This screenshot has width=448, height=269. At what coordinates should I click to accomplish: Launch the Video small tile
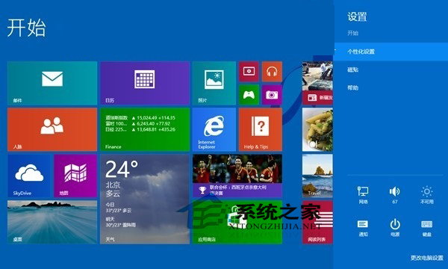pyautogui.click(x=249, y=72)
